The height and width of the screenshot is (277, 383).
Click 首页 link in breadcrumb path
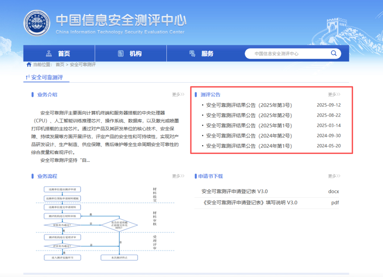click(x=60, y=65)
